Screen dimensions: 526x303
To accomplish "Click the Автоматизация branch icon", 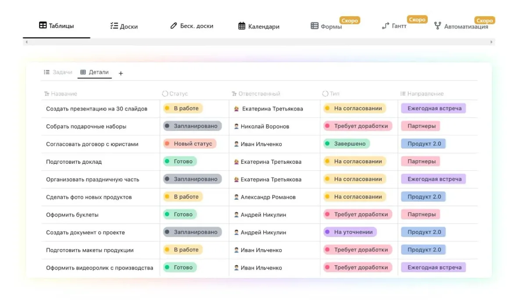I will pyautogui.click(x=437, y=26).
